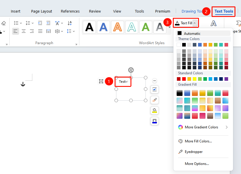This screenshot has height=174, width=241.
Task: Apply the orange outlined WordArt style
Action: pos(118,27)
